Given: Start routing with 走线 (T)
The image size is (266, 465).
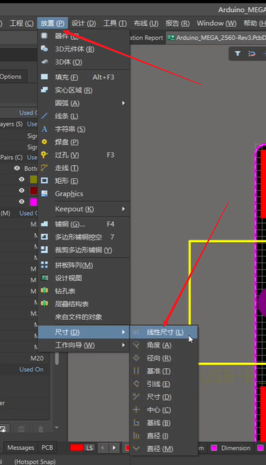Looking at the screenshot, I should point(84,168).
